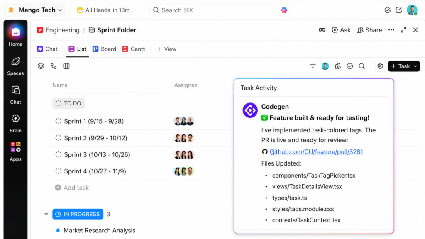Viewport: 425px width, 239px height.
Task: Click the Sprint 2 assignee avatars
Action: click(184, 138)
